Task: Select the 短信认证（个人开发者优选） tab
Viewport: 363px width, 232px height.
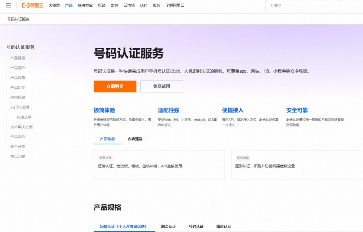Action: point(124,226)
